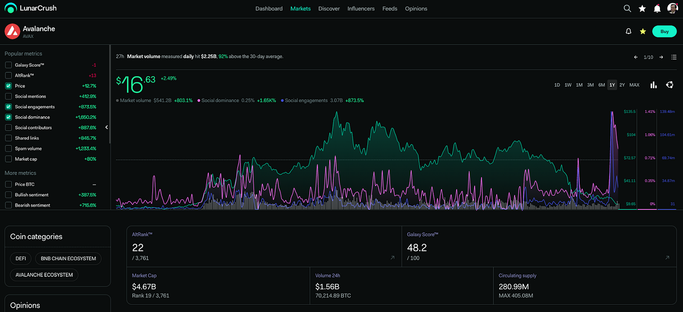This screenshot has height=312, width=683.
Task: Open the Dashboard page
Action: click(269, 9)
